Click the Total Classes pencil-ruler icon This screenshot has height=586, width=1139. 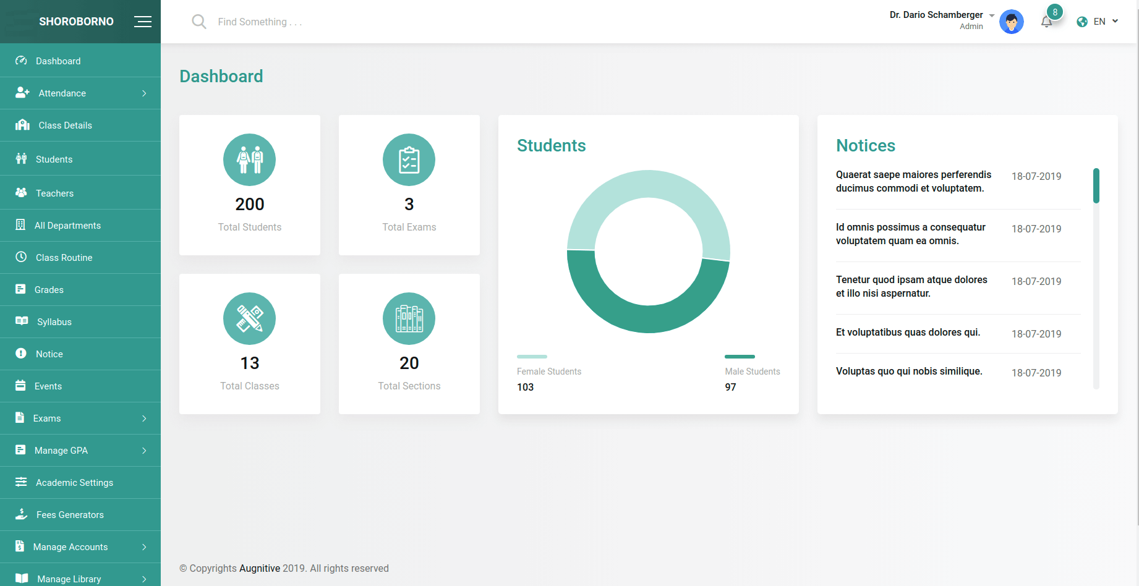pyautogui.click(x=250, y=318)
